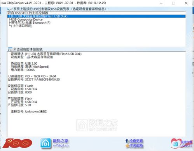Click the 当前速度 HighSpeed line
This screenshot has width=194, height=151.
coord(30,67)
